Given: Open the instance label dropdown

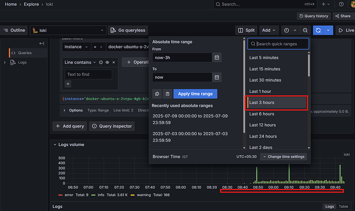Looking at the screenshot, I should [x=76, y=47].
